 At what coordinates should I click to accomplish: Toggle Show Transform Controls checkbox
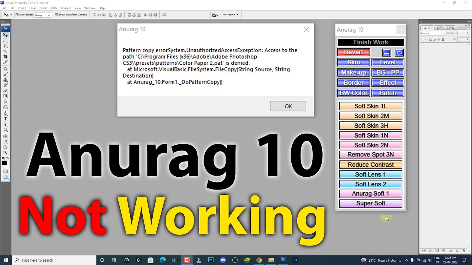click(56, 15)
